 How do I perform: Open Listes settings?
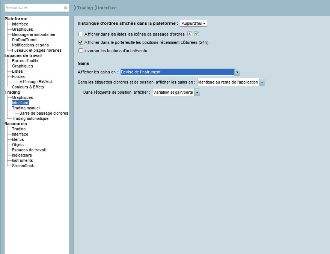point(17,71)
